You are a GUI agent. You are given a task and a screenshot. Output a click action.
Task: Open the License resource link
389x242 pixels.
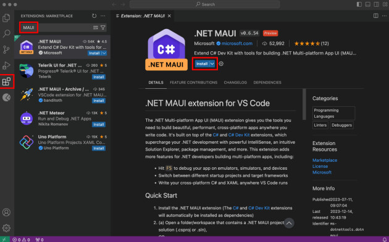coord(320,167)
